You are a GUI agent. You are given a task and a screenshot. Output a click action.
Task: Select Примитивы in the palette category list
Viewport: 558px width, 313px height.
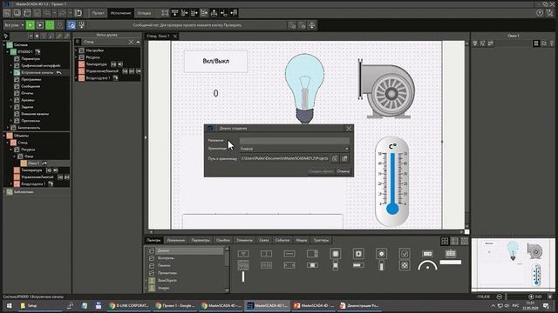coord(167,273)
